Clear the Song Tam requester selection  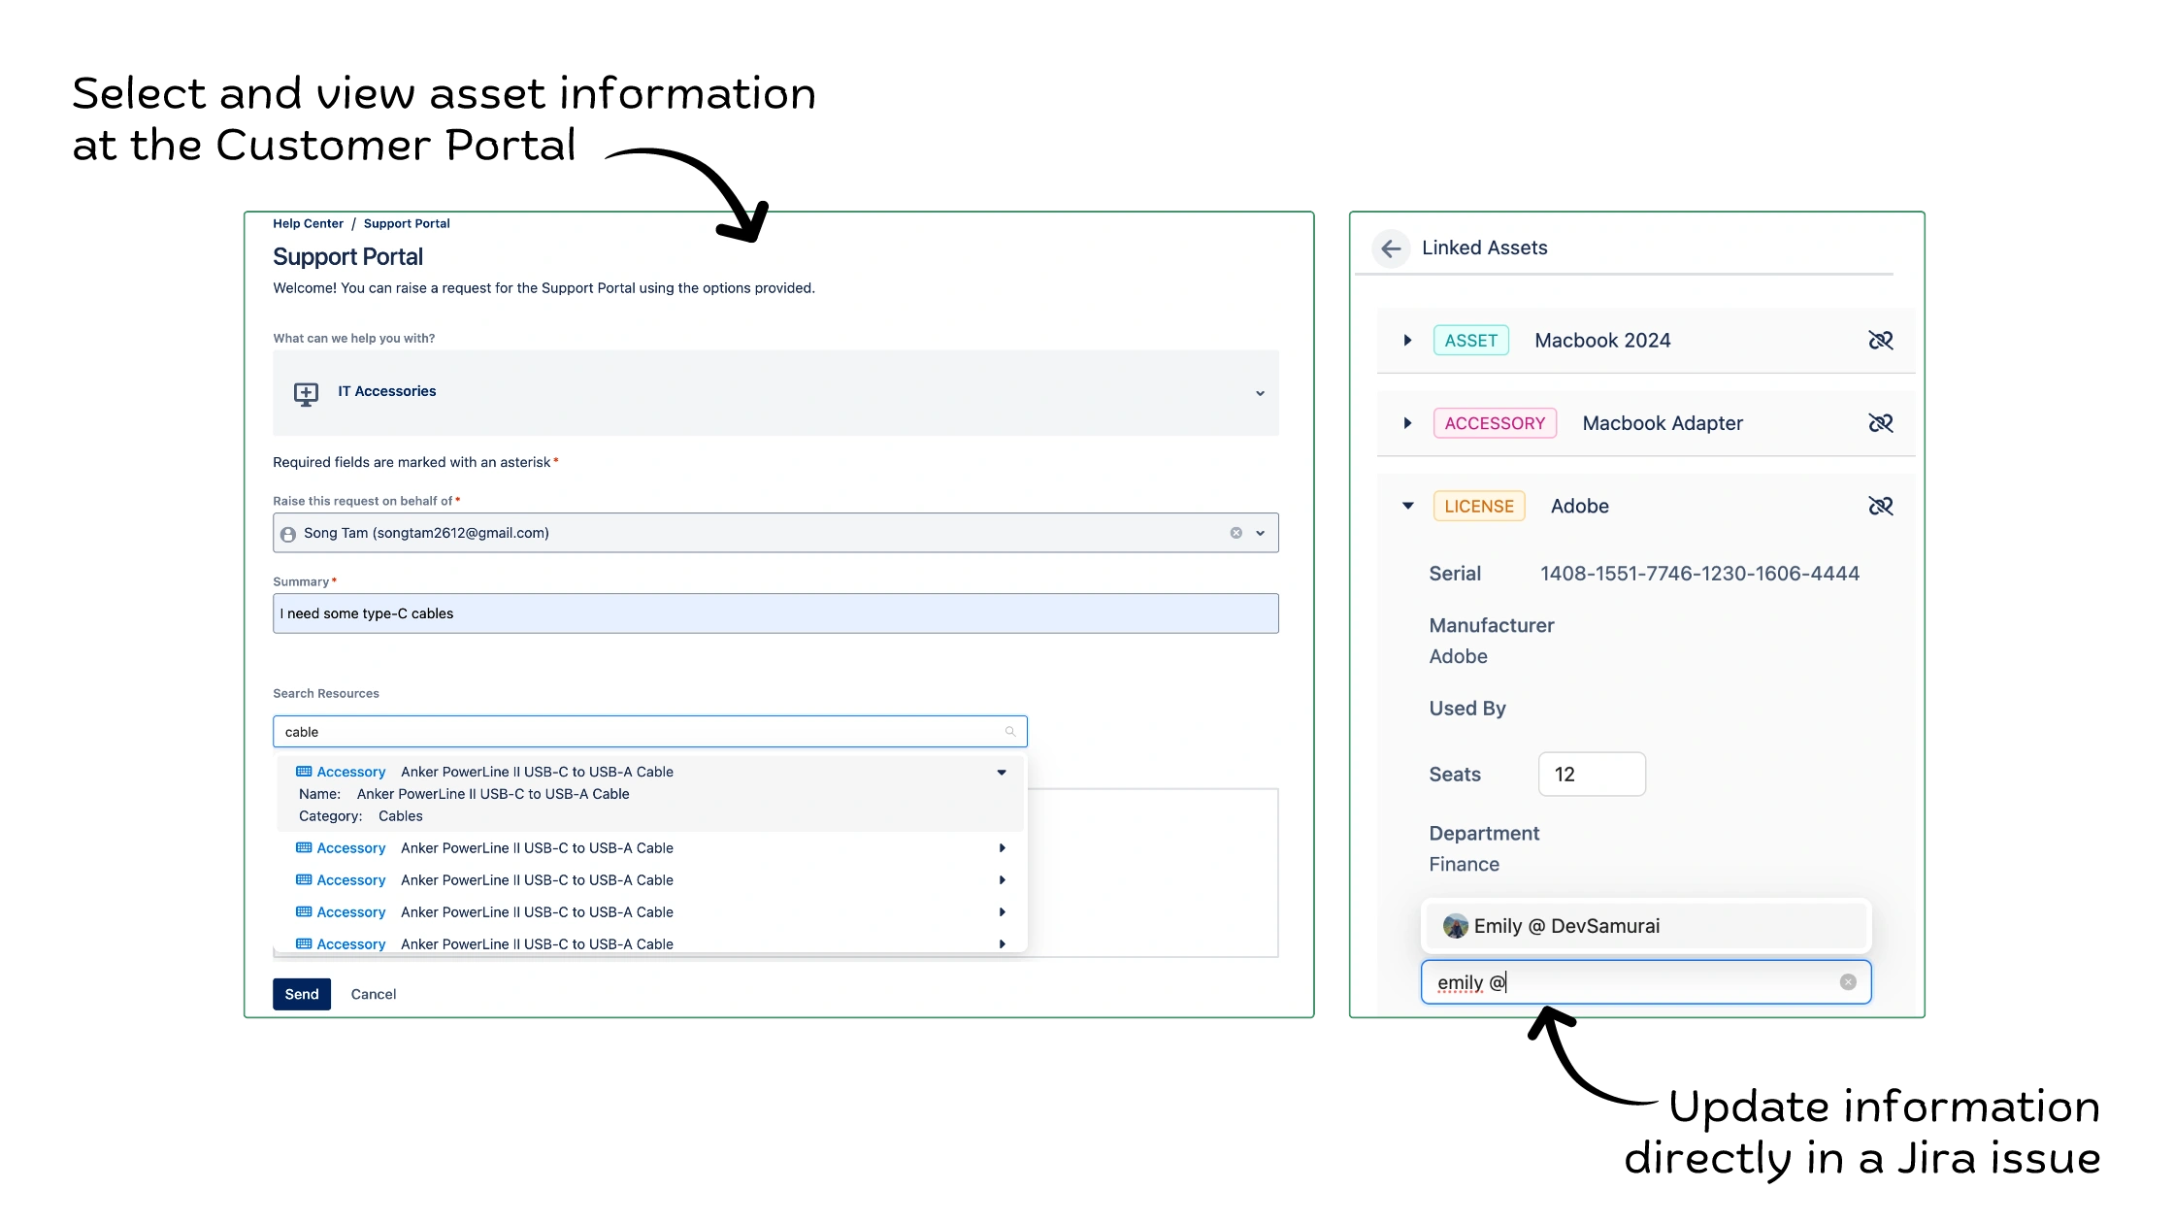pyautogui.click(x=1235, y=533)
